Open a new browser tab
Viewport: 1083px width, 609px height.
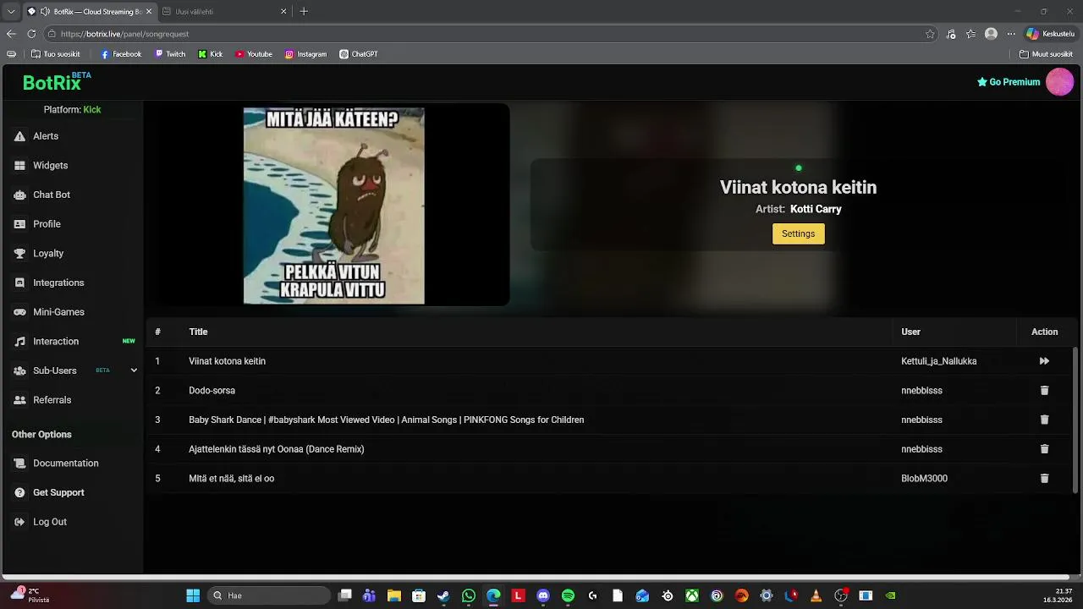point(304,12)
